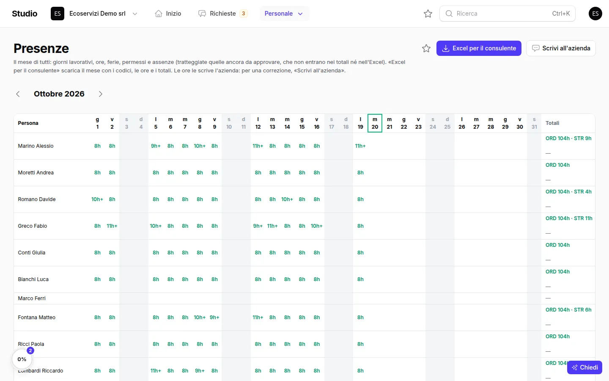Open Greco Fabio row

coord(304,226)
